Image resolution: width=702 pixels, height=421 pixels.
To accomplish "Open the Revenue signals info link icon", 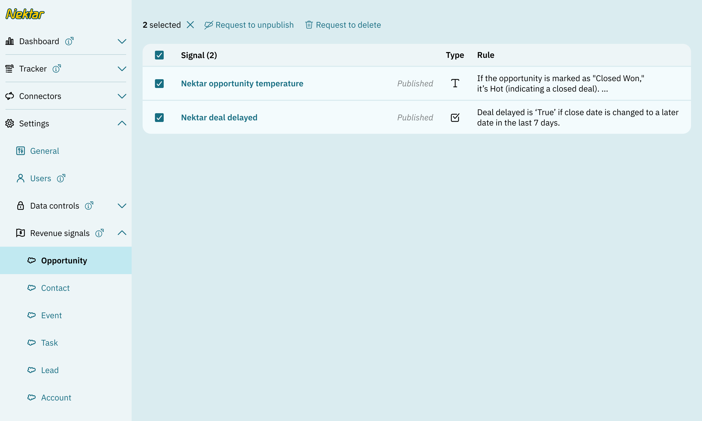I will (x=100, y=233).
